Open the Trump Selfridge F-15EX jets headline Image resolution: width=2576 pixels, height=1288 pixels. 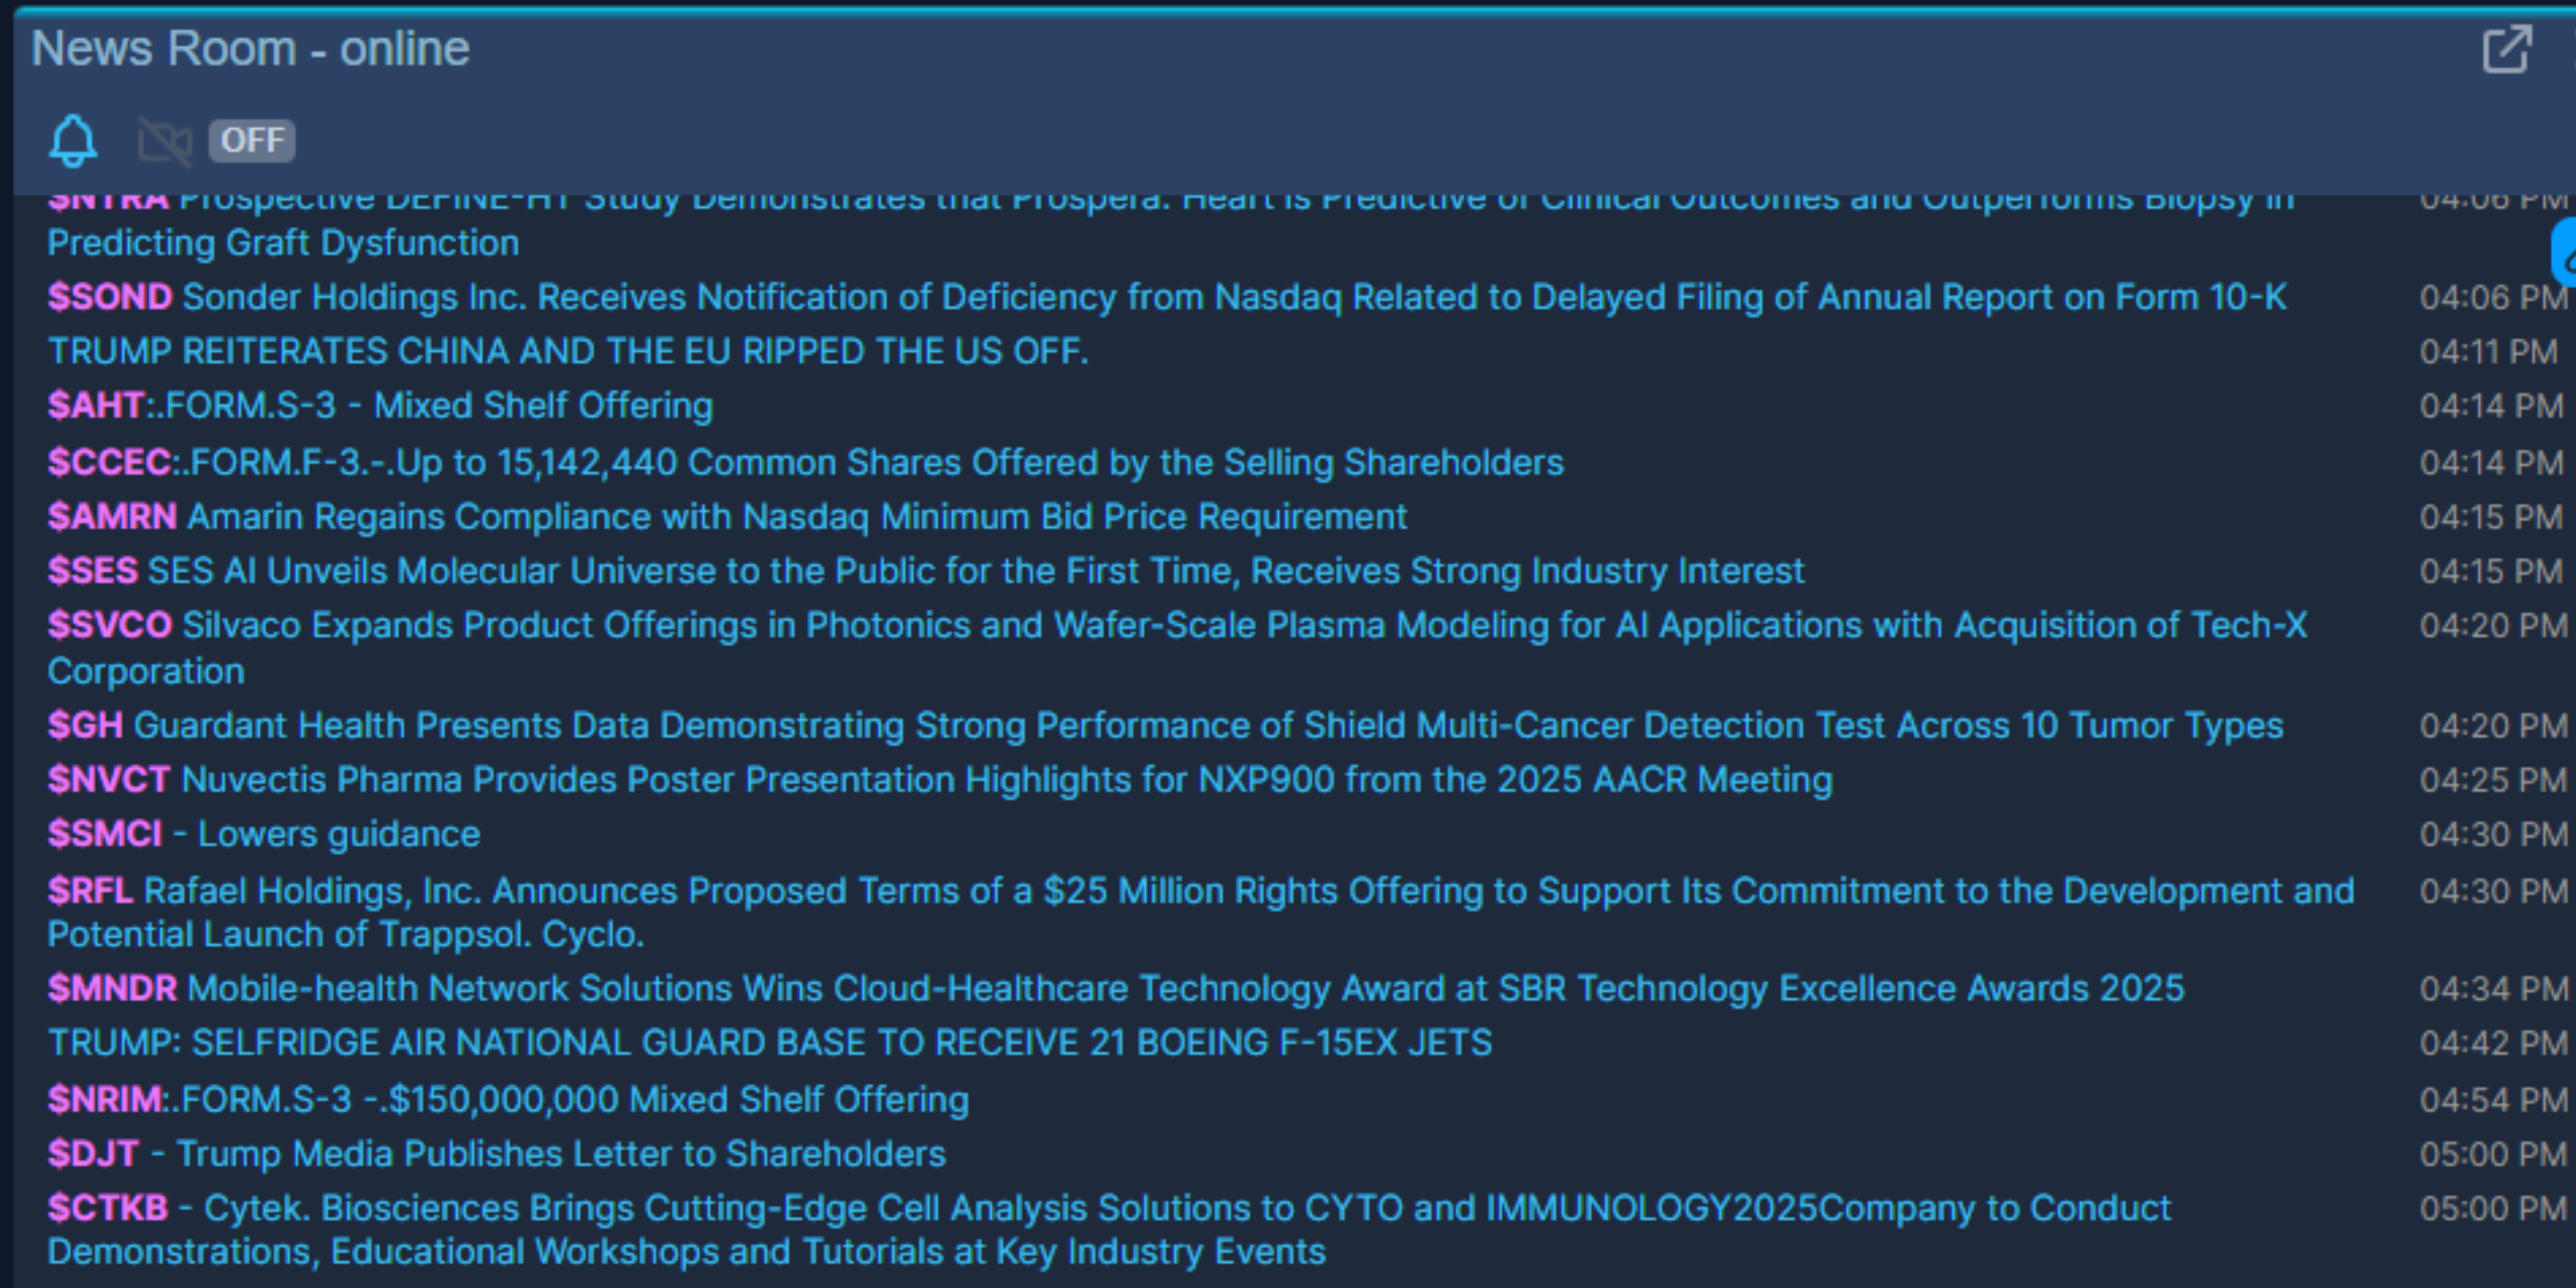coord(770,1043)
